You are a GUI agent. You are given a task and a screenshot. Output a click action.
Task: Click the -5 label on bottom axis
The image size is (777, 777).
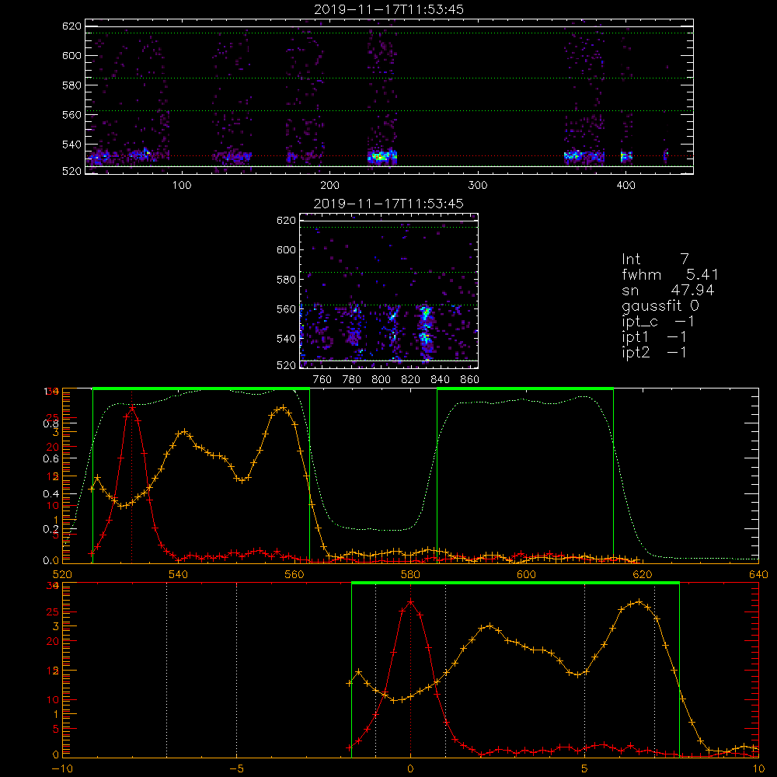[x=236, y=769]
